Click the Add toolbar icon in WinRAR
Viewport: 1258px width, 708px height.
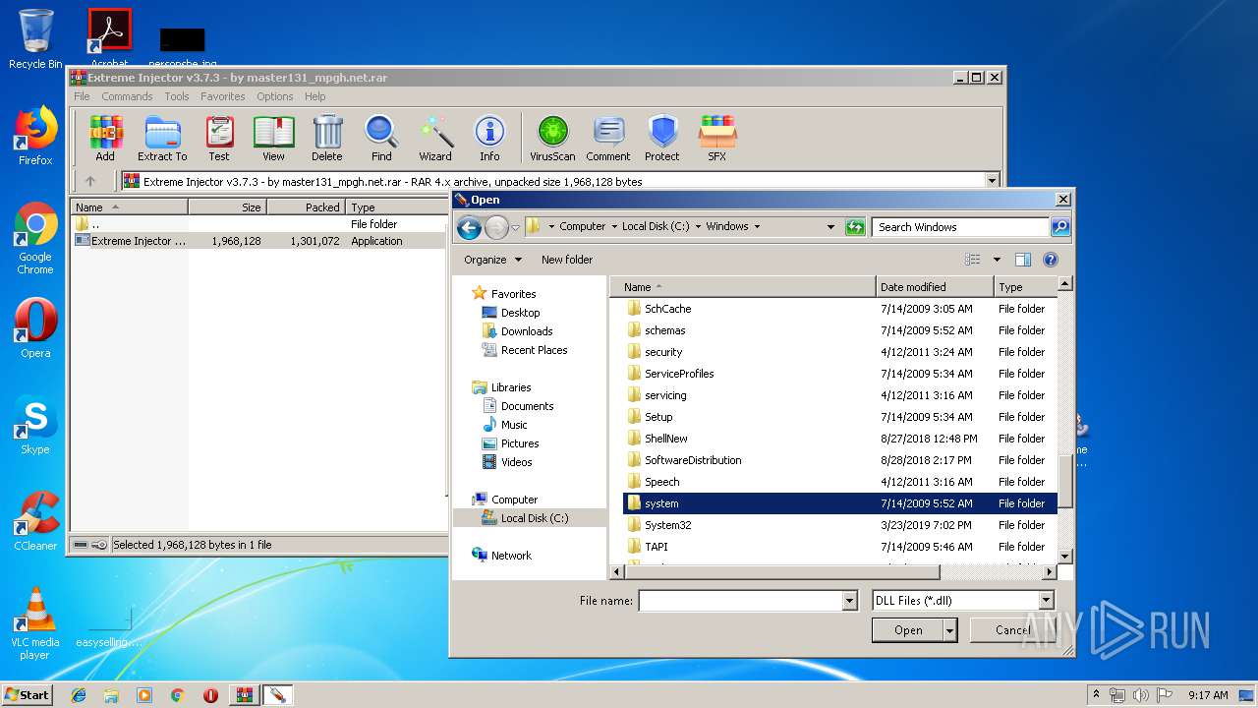105,138
